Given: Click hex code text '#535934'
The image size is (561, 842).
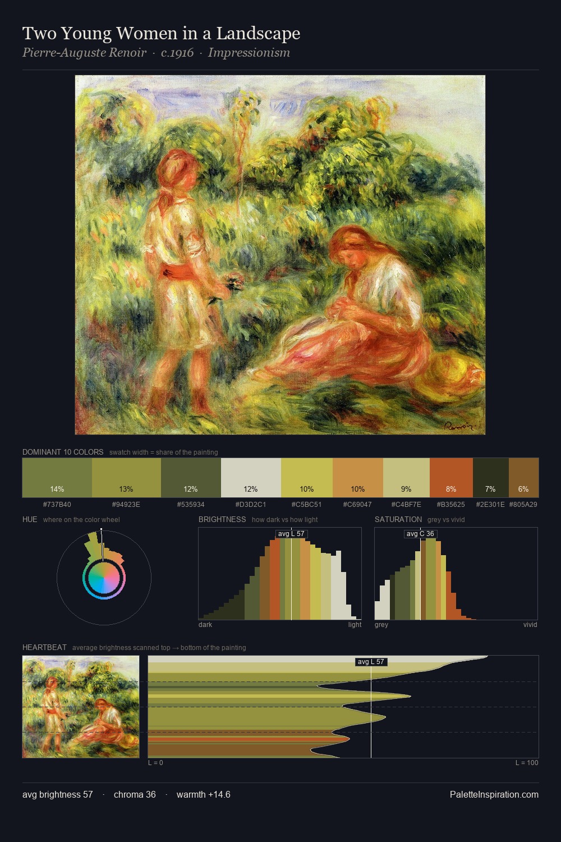Looking at the screenshot, I should tap(191, 504).
